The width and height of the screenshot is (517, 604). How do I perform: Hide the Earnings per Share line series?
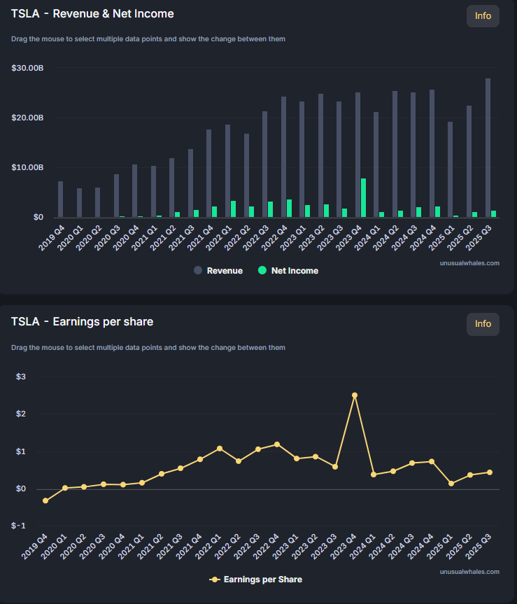(x=262, y=580)
